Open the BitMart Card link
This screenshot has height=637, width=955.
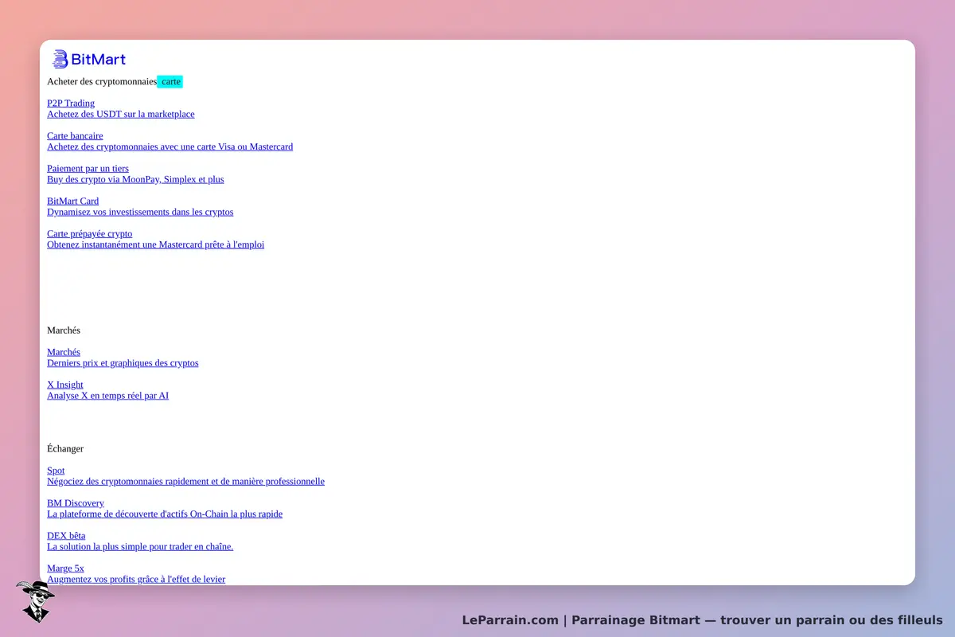pos(73,201)
